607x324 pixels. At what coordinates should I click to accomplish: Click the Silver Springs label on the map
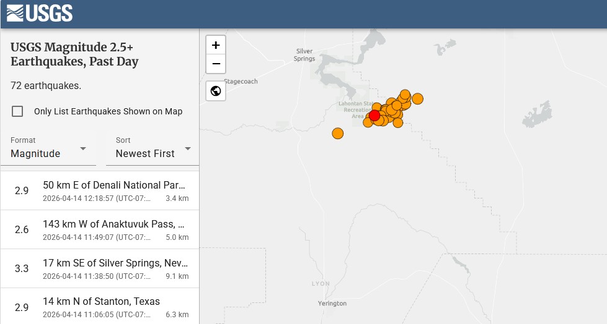coord(304,55)
